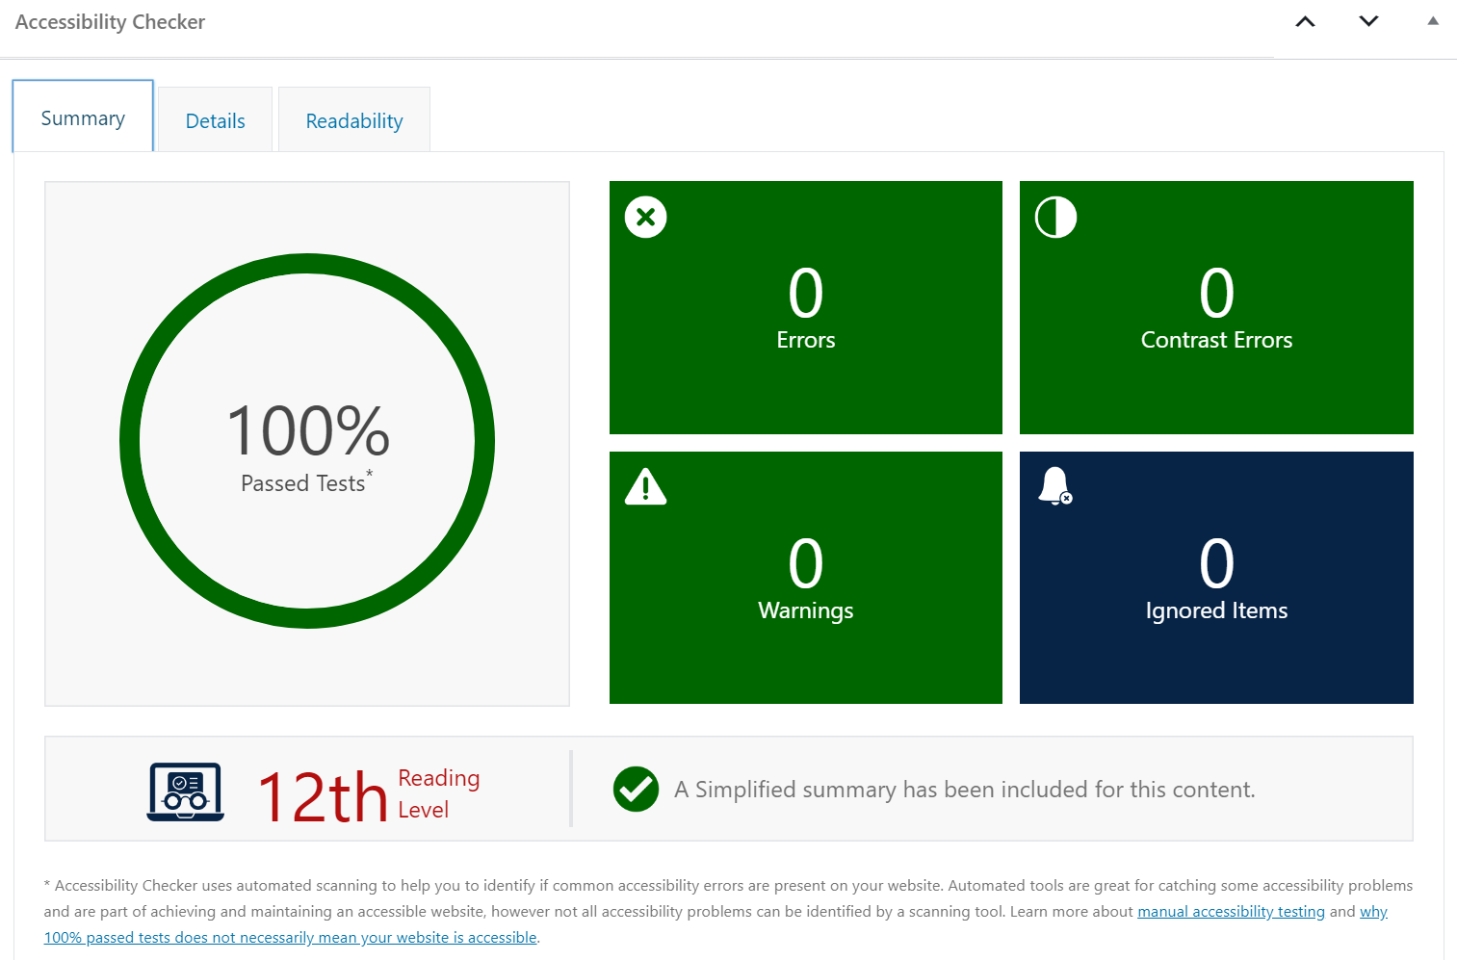
Task: Click the green simplified summary checkmark
Action: (636, 790)
